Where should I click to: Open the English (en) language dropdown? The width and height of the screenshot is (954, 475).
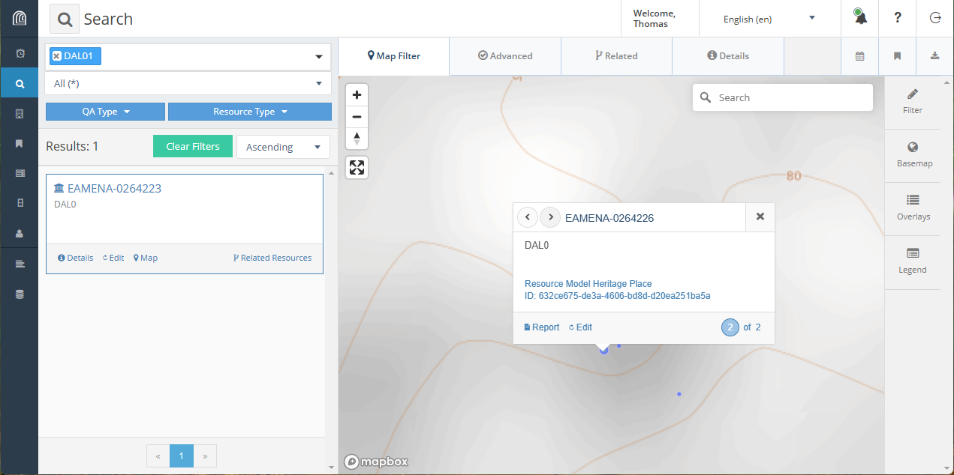(769, 19)
